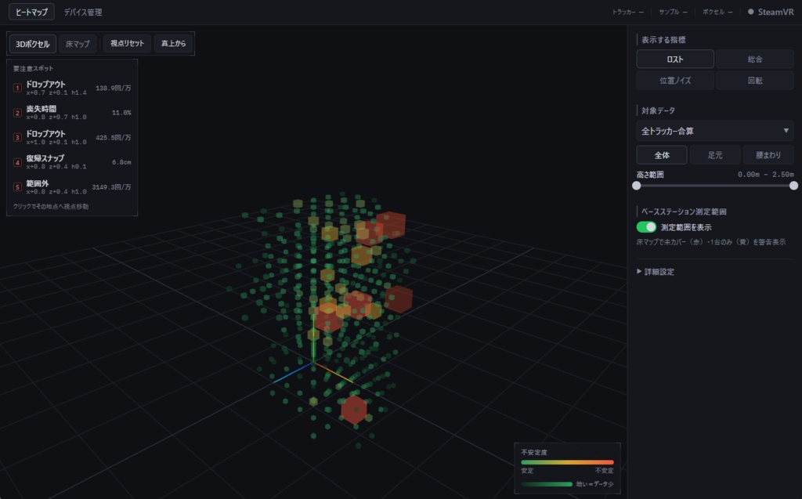Image resolution: width=802 pixels, height=499 pixels.
Task: Switch to the デバイス管理 tab
Action: (x=83, y=12)
